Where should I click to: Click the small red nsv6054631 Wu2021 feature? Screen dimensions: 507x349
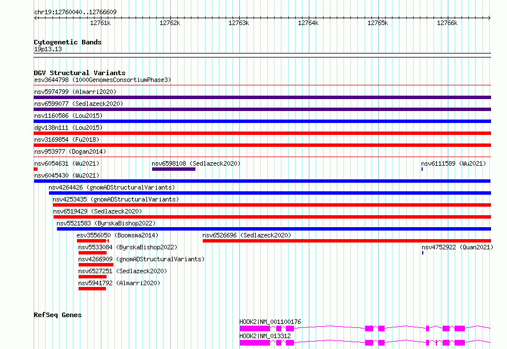pyautogui.click(x=35, y=169)
